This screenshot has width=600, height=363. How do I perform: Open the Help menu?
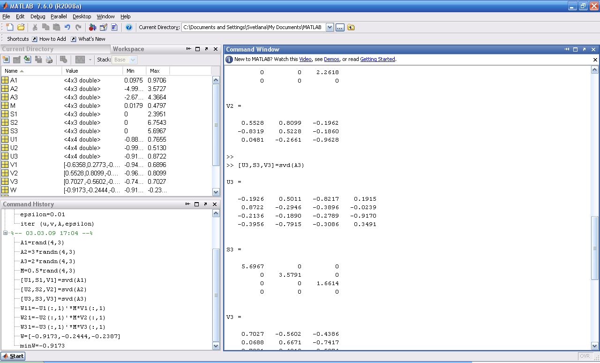(x=126, y=16)
